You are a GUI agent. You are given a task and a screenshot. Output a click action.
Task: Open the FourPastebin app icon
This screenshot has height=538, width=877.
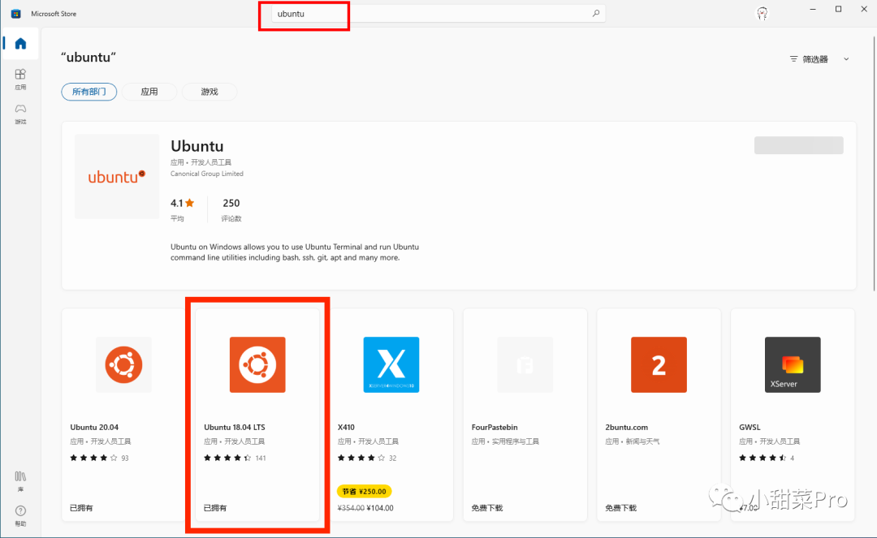[x=525, y=364]
